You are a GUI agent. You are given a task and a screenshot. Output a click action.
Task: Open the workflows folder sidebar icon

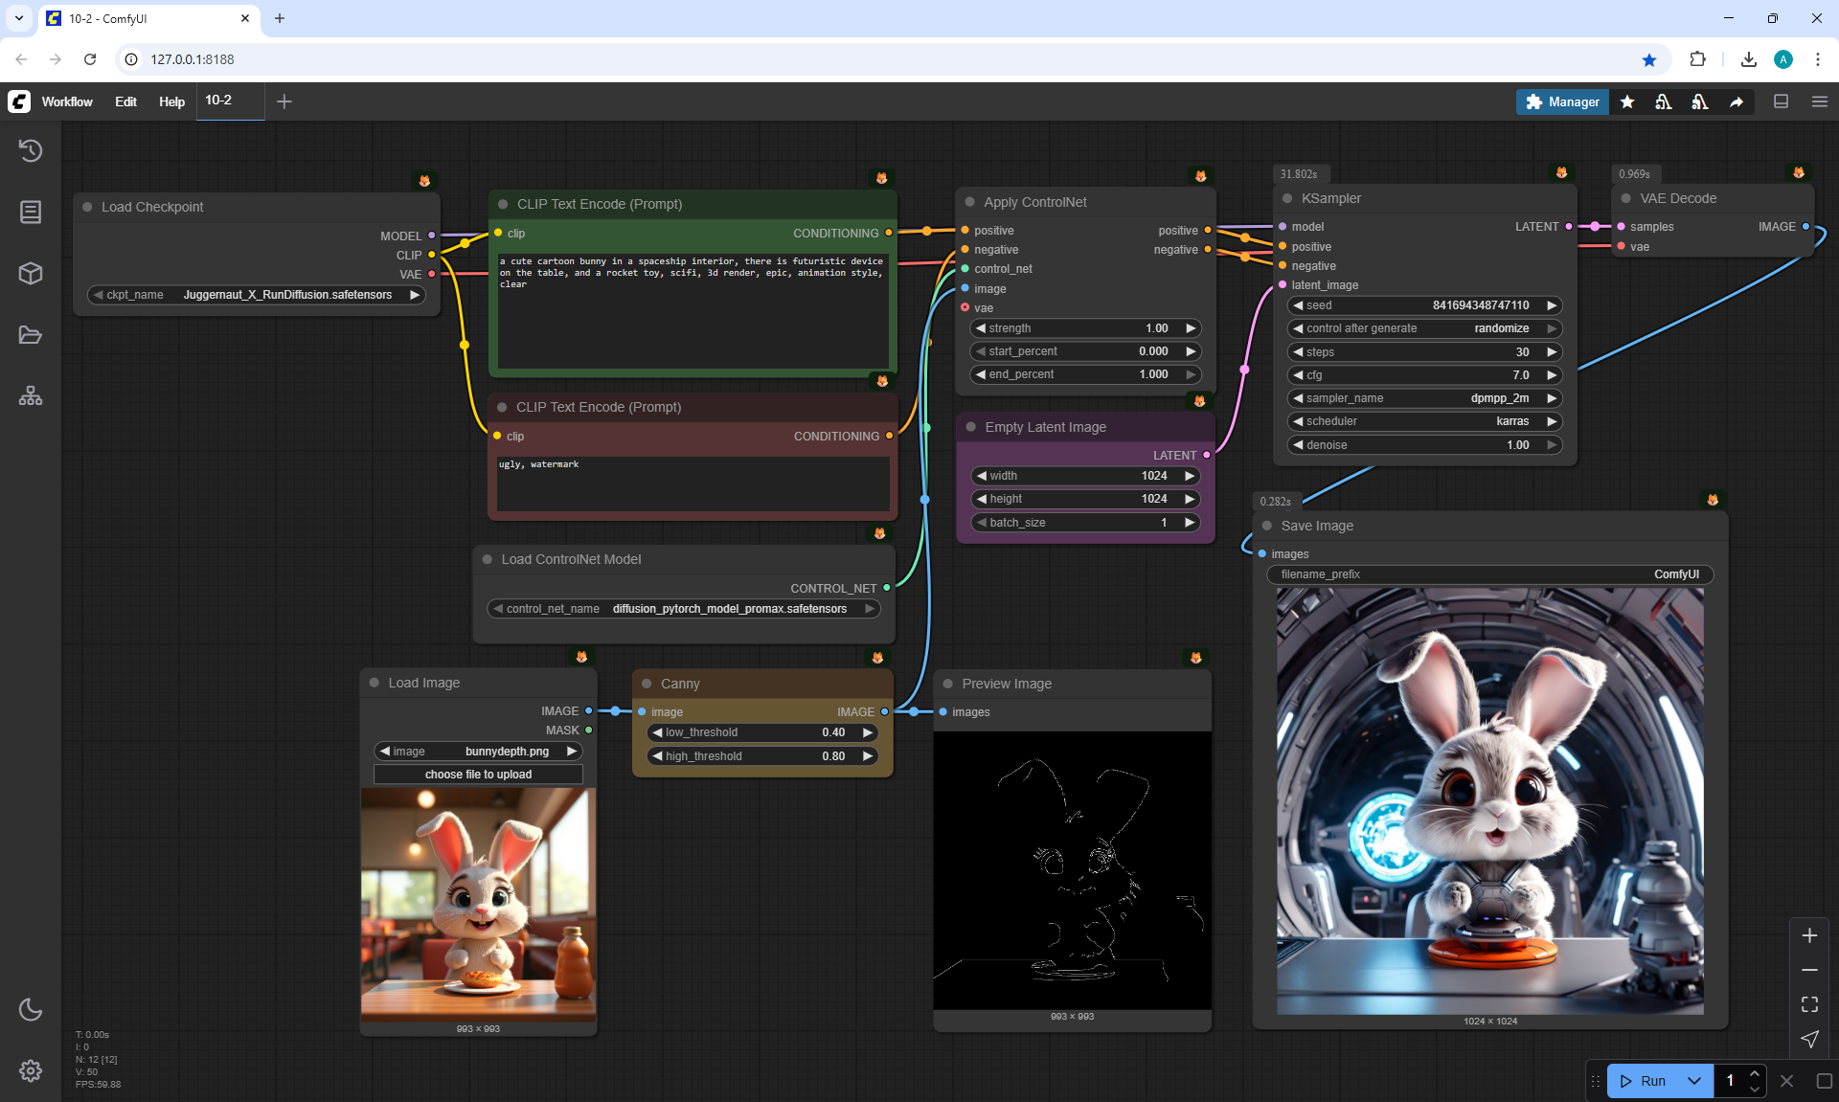coord(31,335)
